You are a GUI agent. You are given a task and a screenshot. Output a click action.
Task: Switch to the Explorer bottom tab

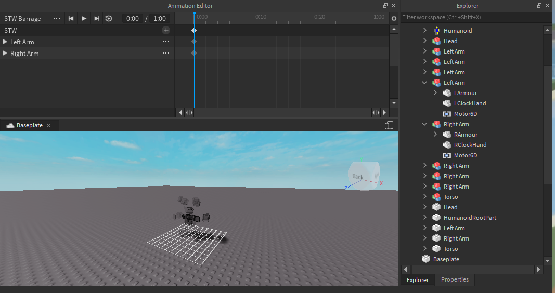418,280
